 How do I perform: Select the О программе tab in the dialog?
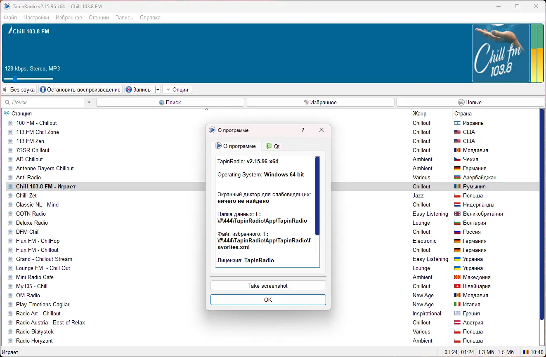coord(236,146)
